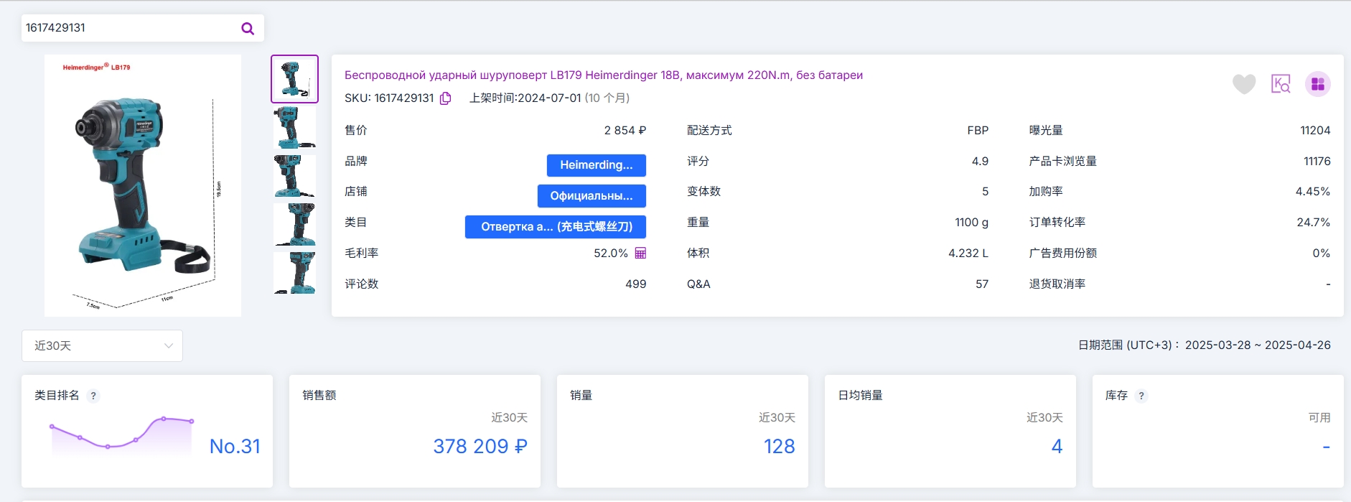Open the Heimerding... brand button
Image resolution: width=1351 pixels, height=502 pixels.
(597, 165)
